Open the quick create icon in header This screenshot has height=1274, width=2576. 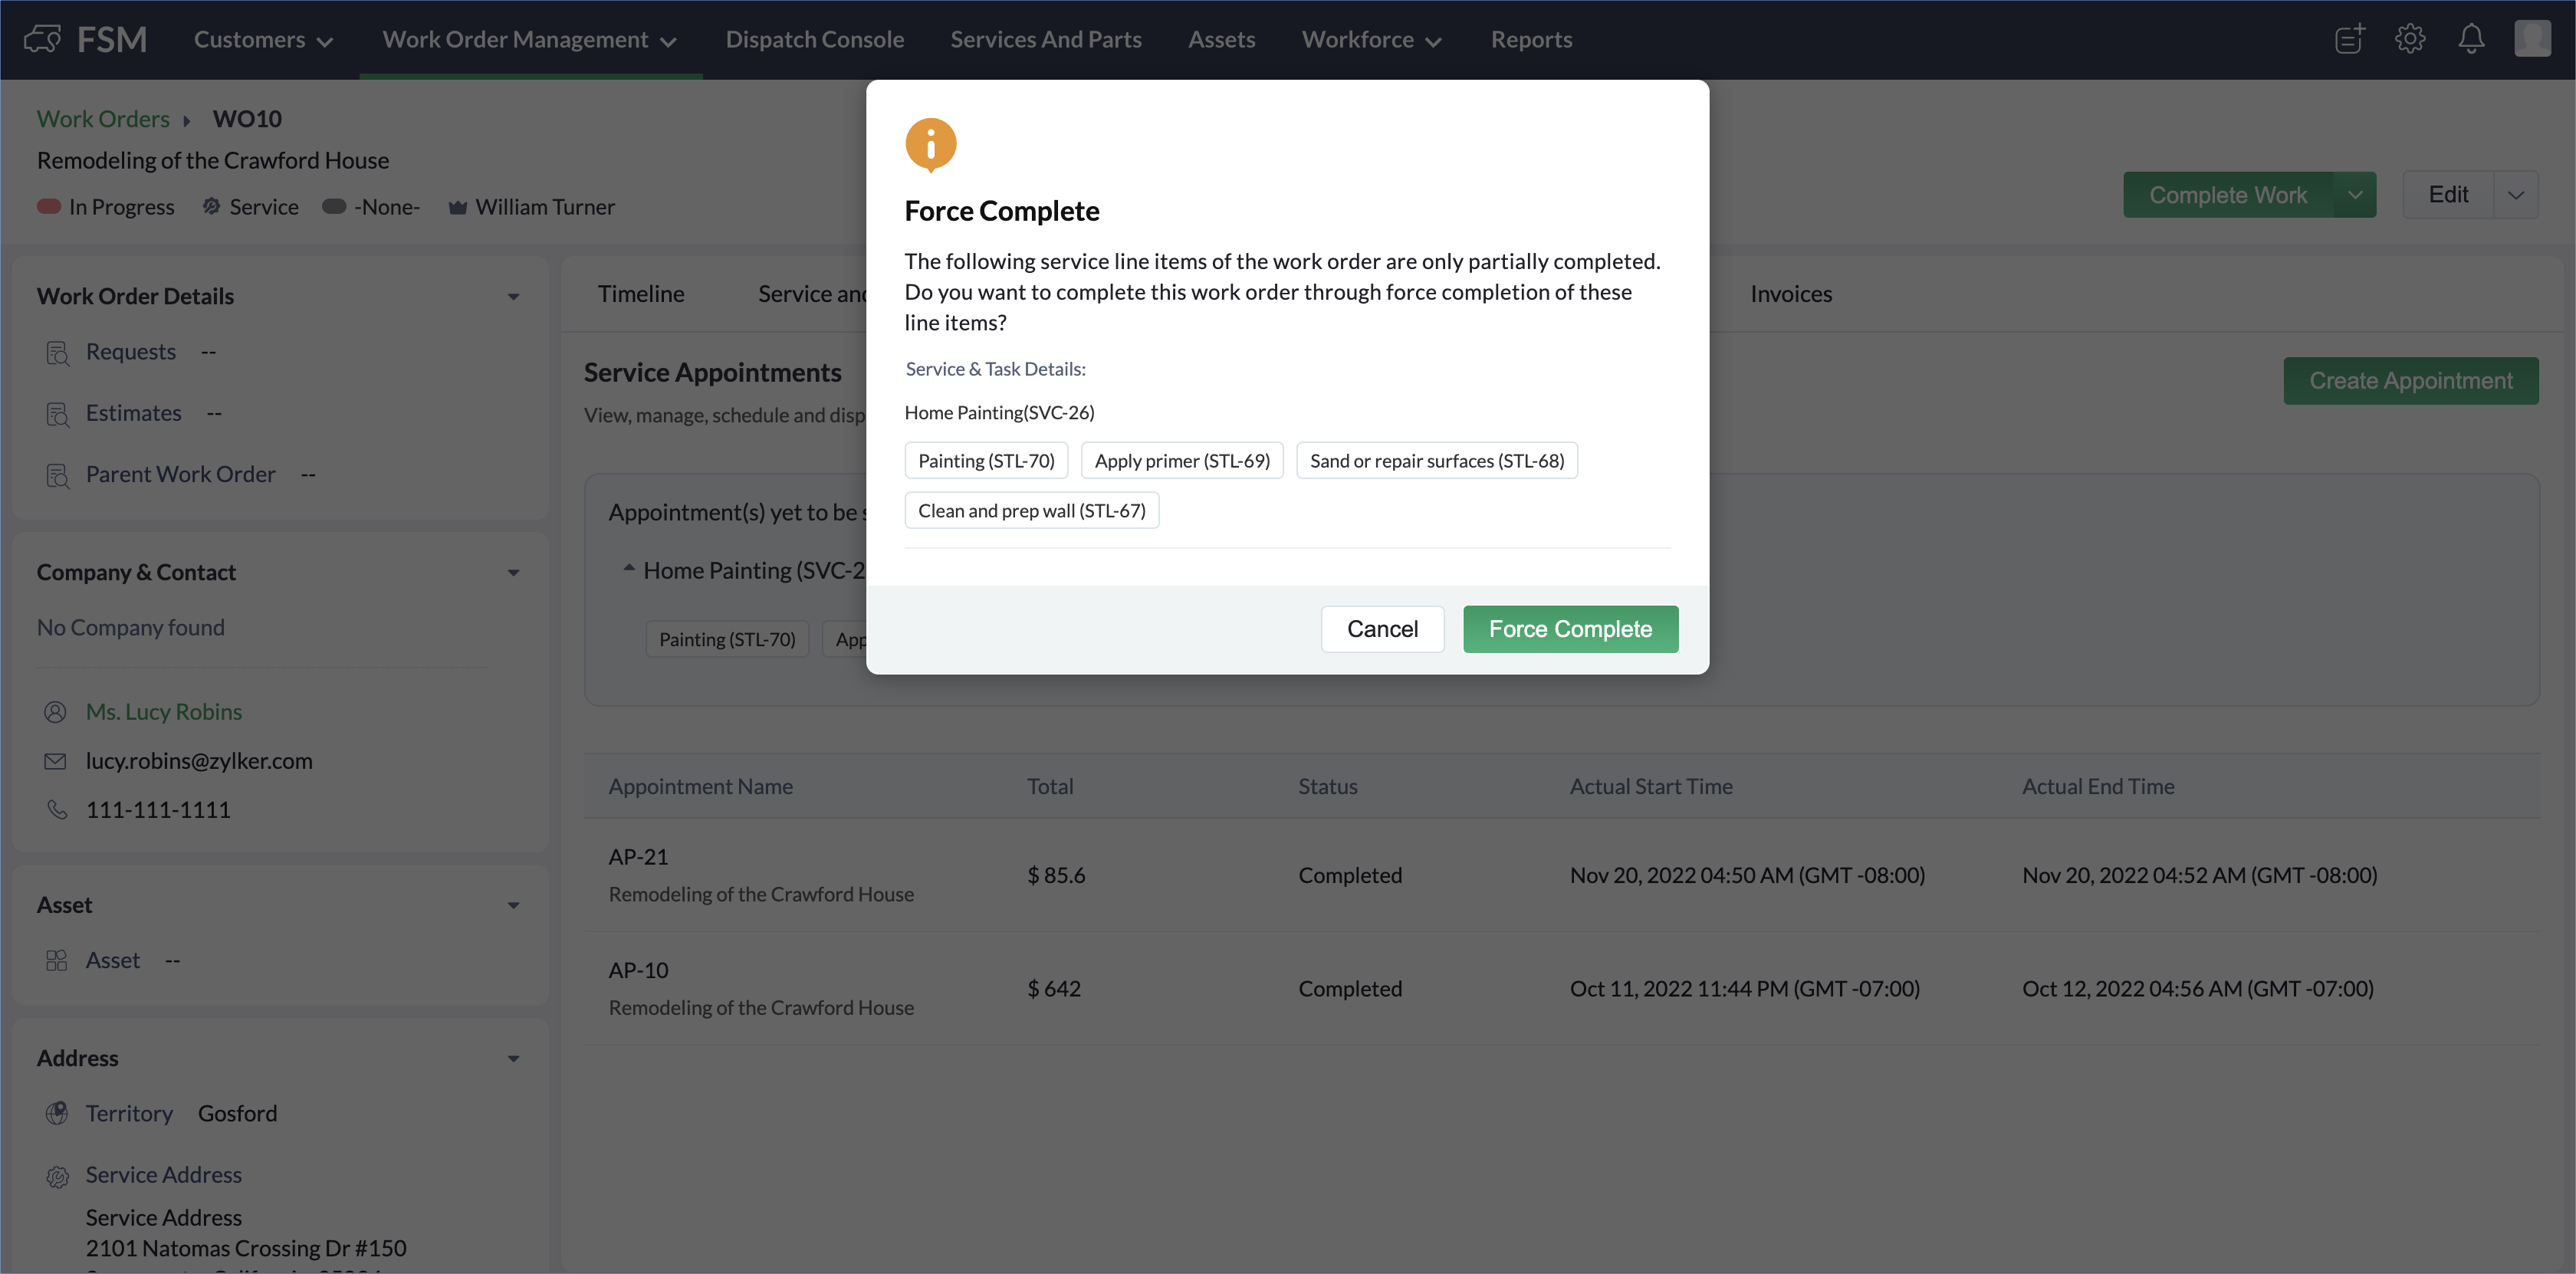click(2349, 39)
